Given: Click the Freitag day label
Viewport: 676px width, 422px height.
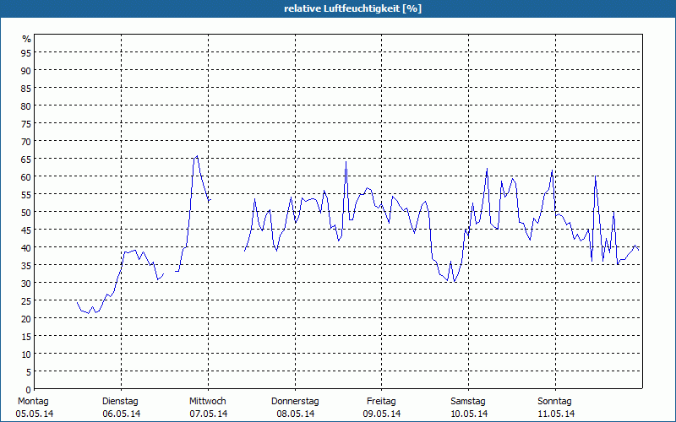Looking at the screenshot, I should point(382,401).
